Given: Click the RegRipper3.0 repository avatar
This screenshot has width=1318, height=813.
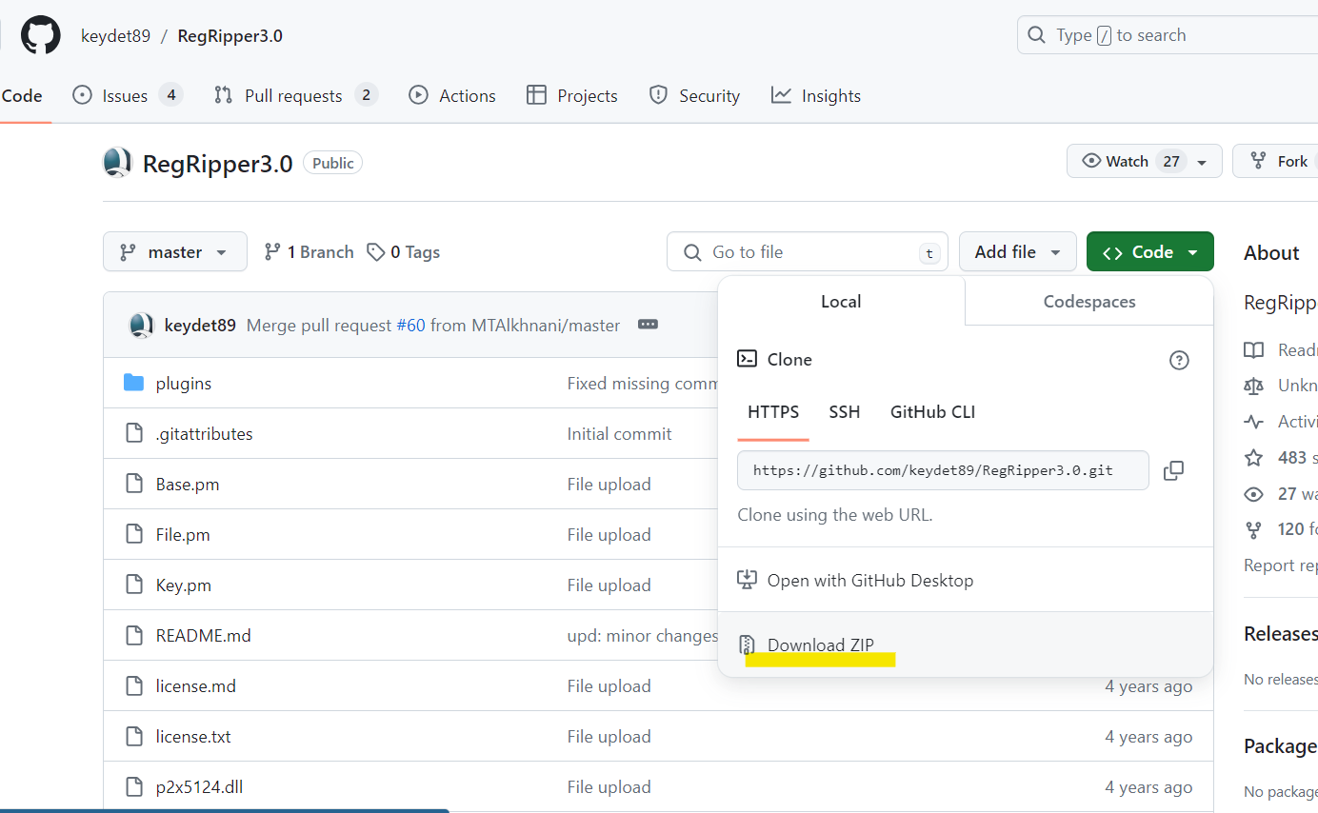Looking at the screenshot, I should pyautogui.click(x=117, y=163).
